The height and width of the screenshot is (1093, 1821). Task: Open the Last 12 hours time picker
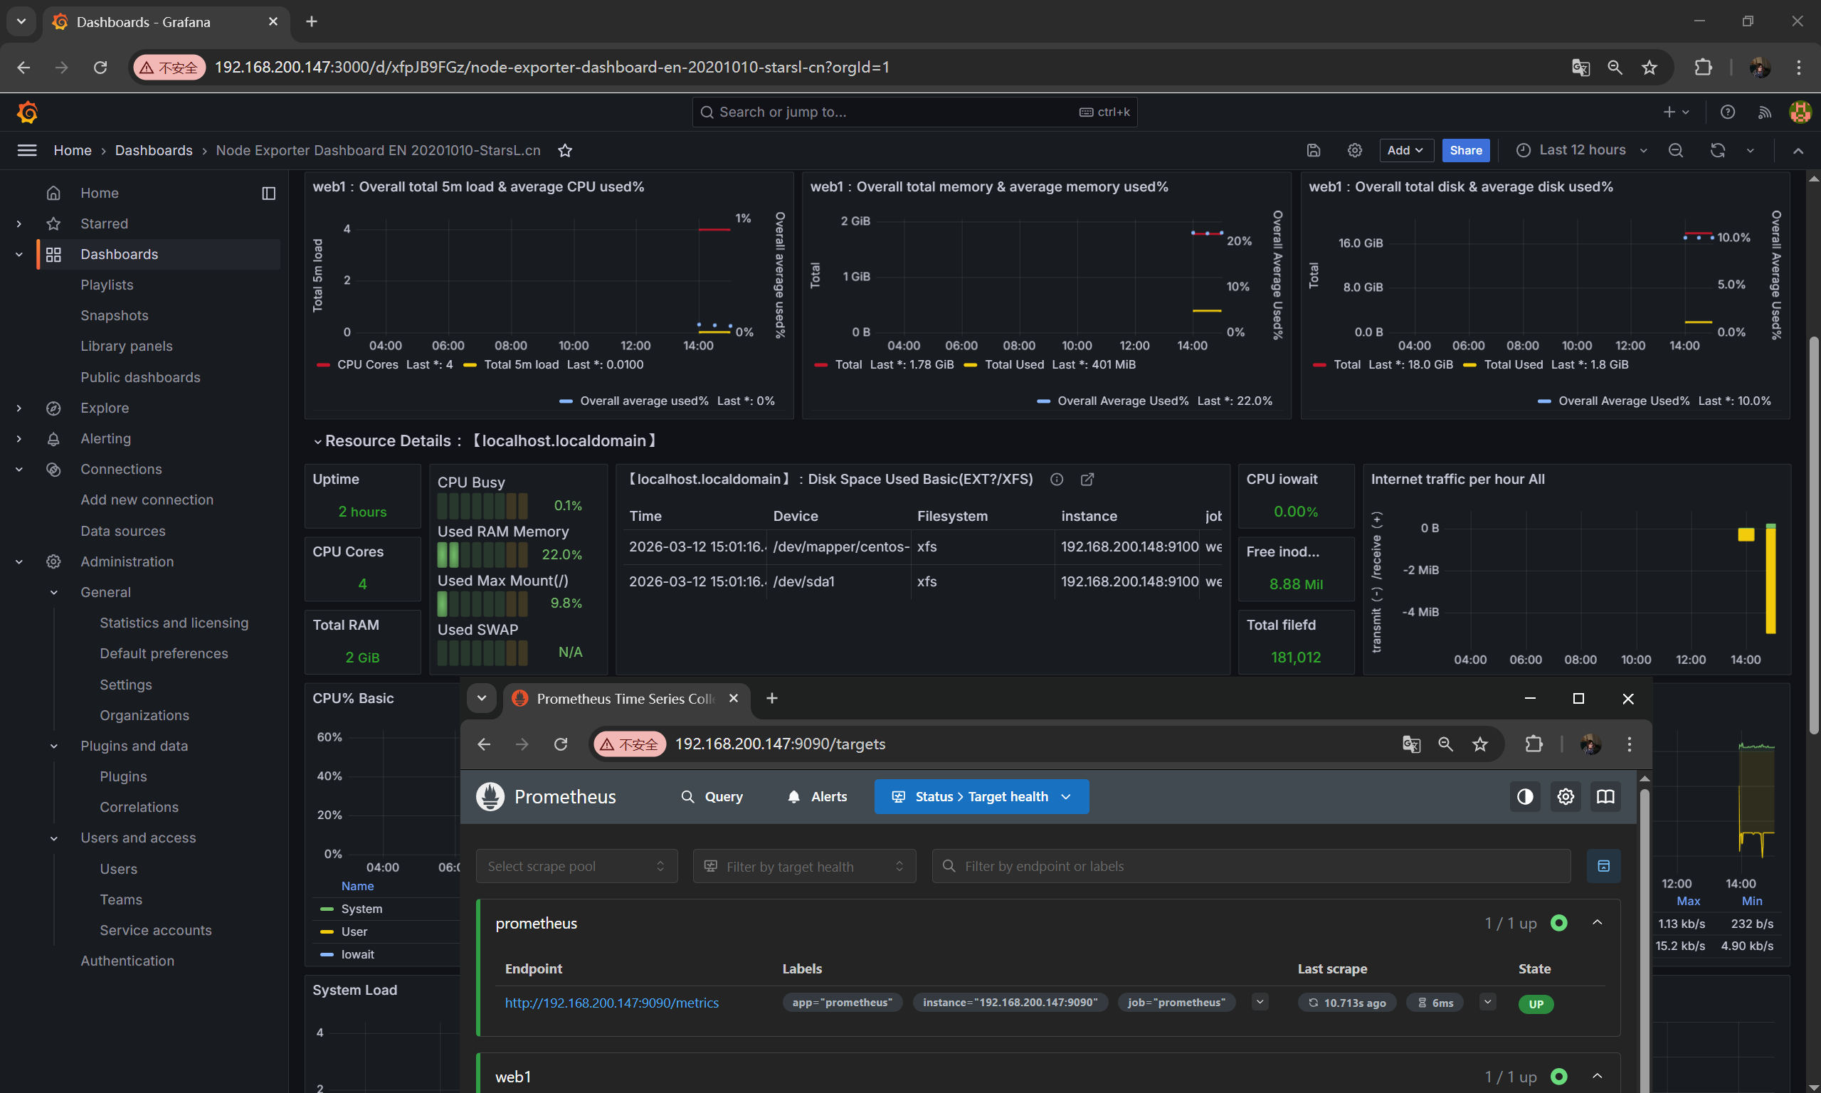1581,150
